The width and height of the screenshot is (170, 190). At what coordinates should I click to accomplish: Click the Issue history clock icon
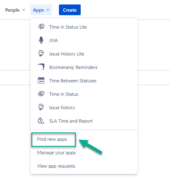pos(41,107)
